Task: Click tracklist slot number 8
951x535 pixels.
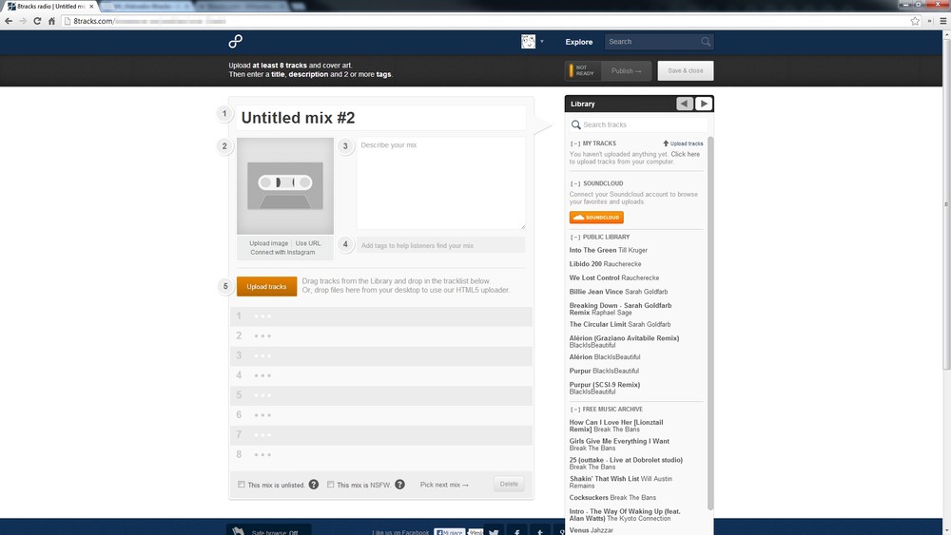Action: (381, 455)
